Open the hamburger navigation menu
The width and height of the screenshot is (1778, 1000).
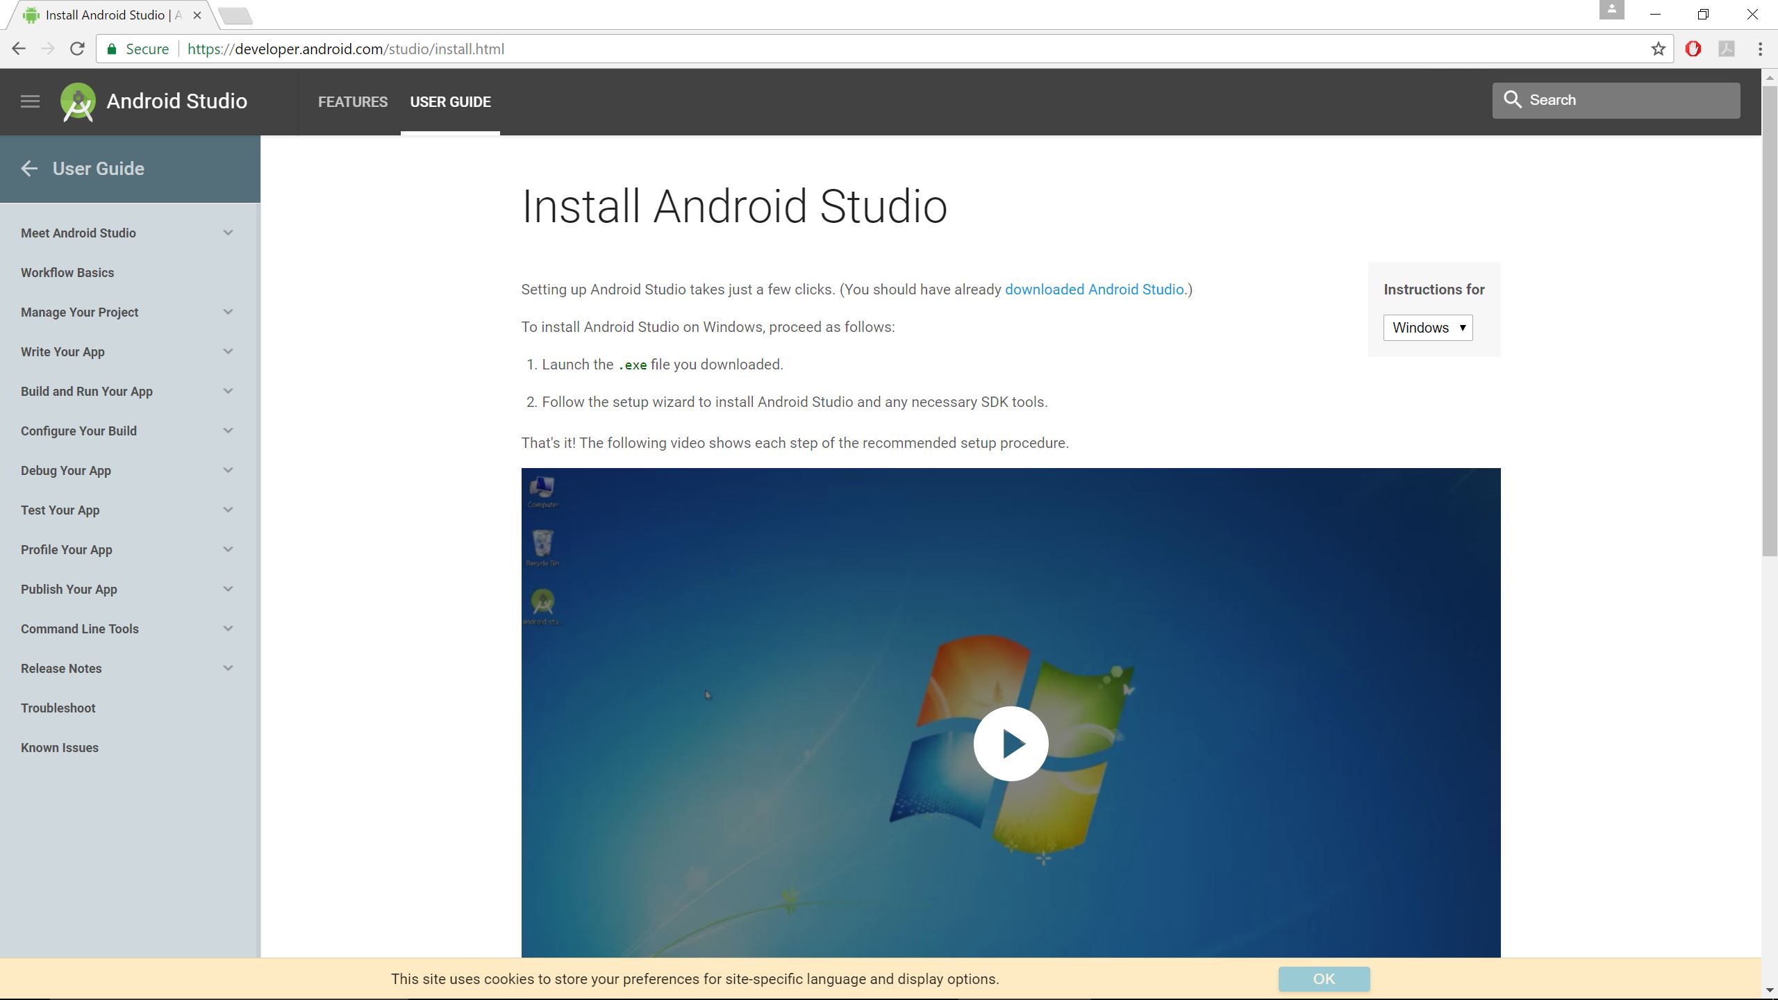[29, 101]
